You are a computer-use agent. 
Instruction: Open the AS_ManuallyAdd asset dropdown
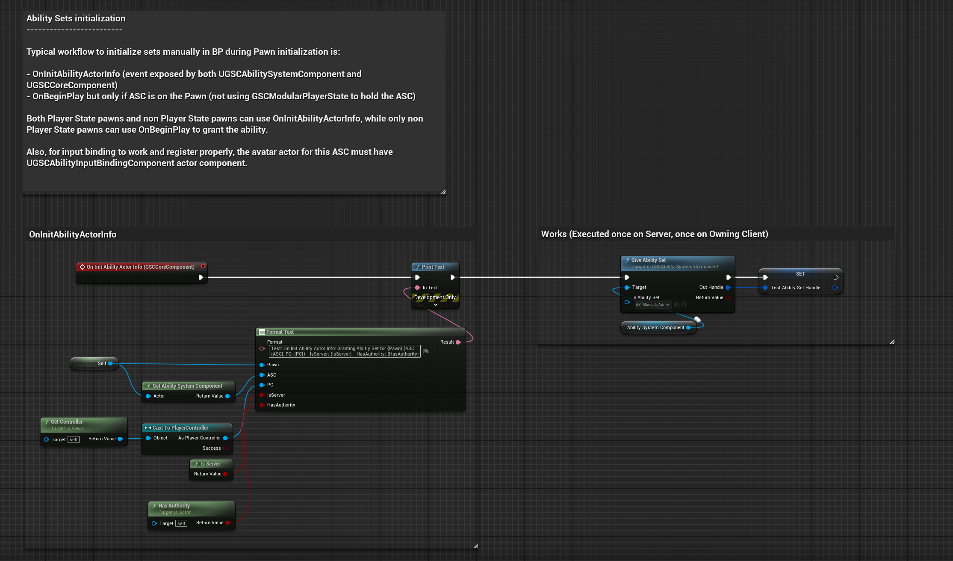(x=653, y=305)
